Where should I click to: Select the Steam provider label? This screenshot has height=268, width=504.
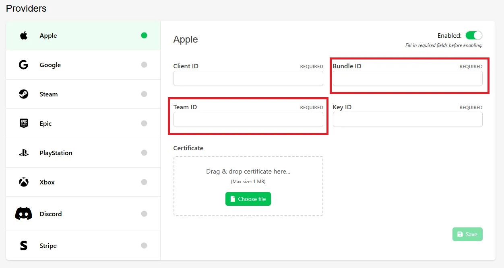coord(49,94)
